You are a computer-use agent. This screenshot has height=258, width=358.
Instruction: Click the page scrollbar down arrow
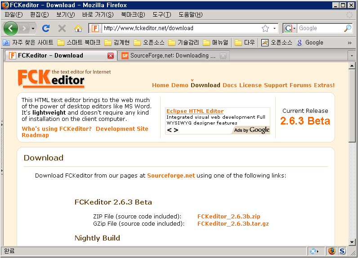(352, 242)
